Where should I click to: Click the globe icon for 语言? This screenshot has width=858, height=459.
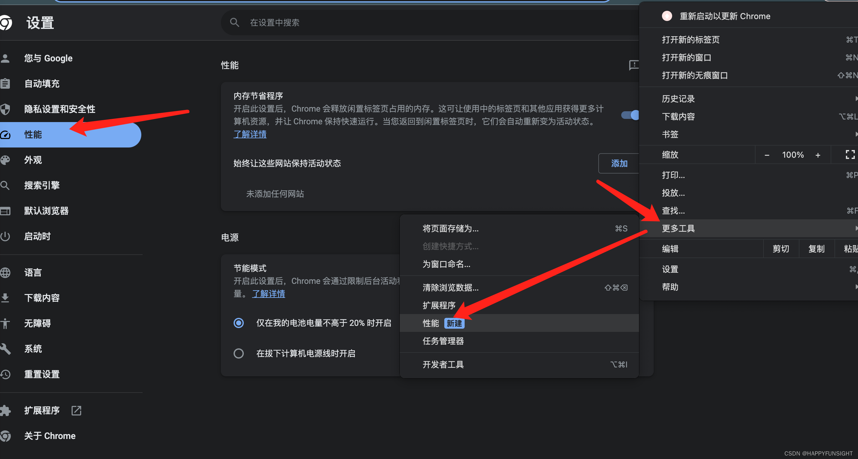tap(6, 273)
